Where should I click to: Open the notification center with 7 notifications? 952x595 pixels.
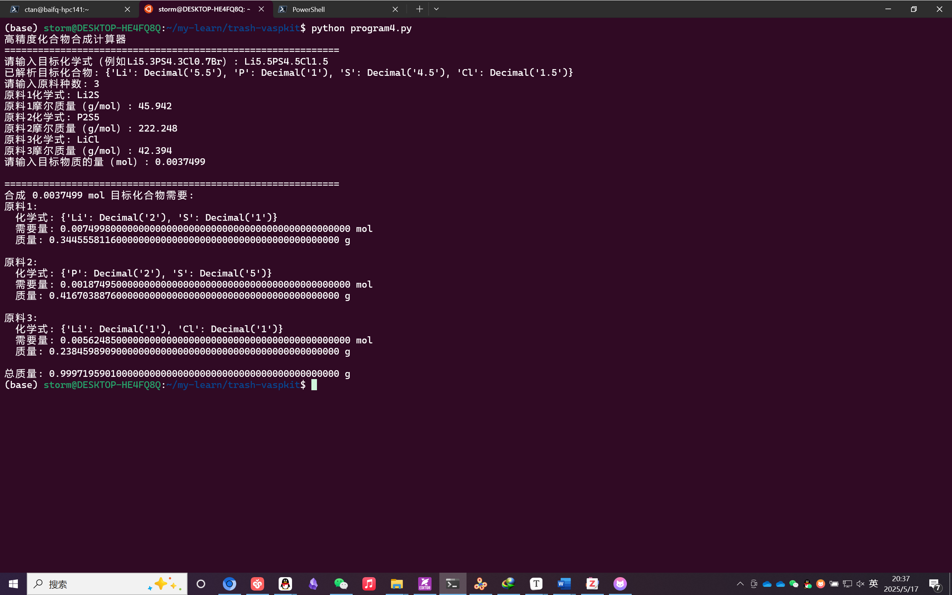(935, 584)
